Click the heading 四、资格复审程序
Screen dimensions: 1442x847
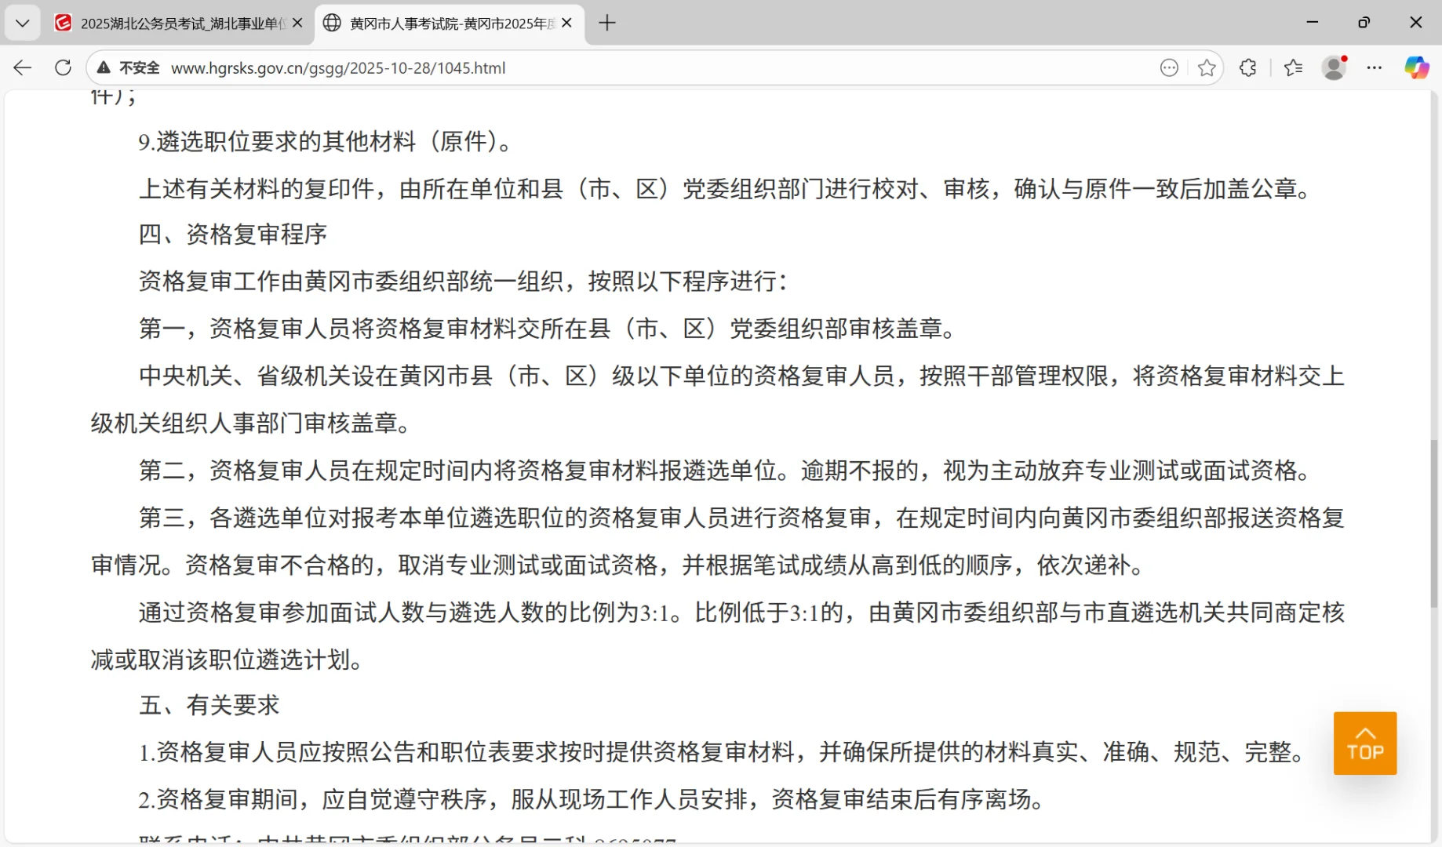point(233,234)
